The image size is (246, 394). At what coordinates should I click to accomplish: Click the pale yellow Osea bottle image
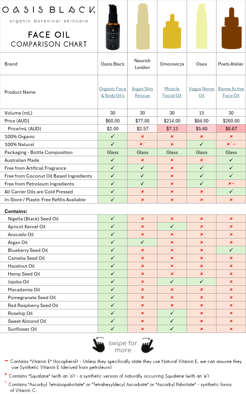202,26
